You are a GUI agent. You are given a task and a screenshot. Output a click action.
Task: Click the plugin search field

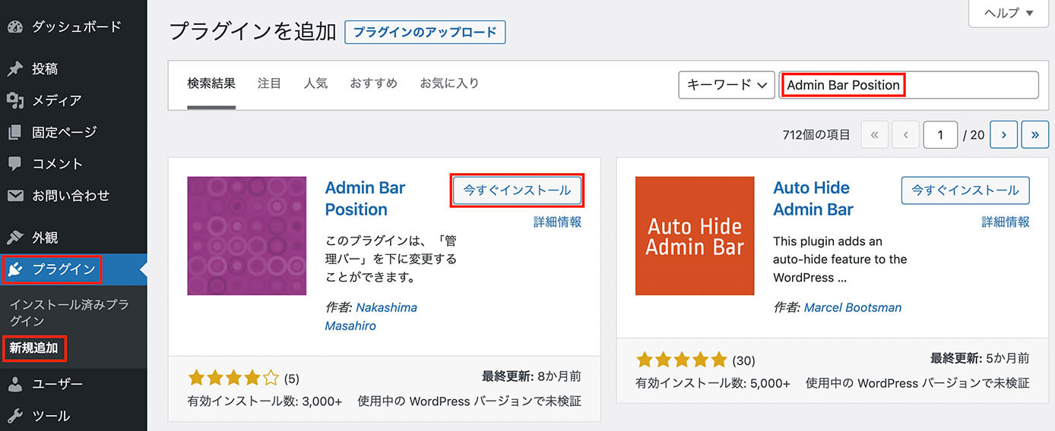tap(909, 85)
